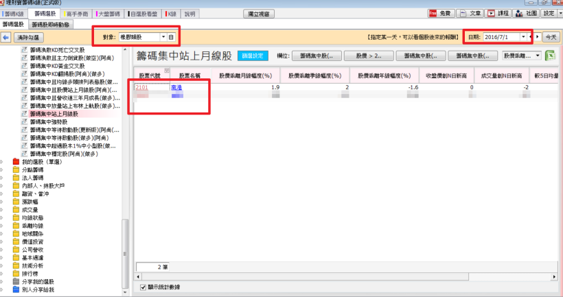Click the 股價 > 2.. column button
563x297 pixels.
(x=369, y=56)
